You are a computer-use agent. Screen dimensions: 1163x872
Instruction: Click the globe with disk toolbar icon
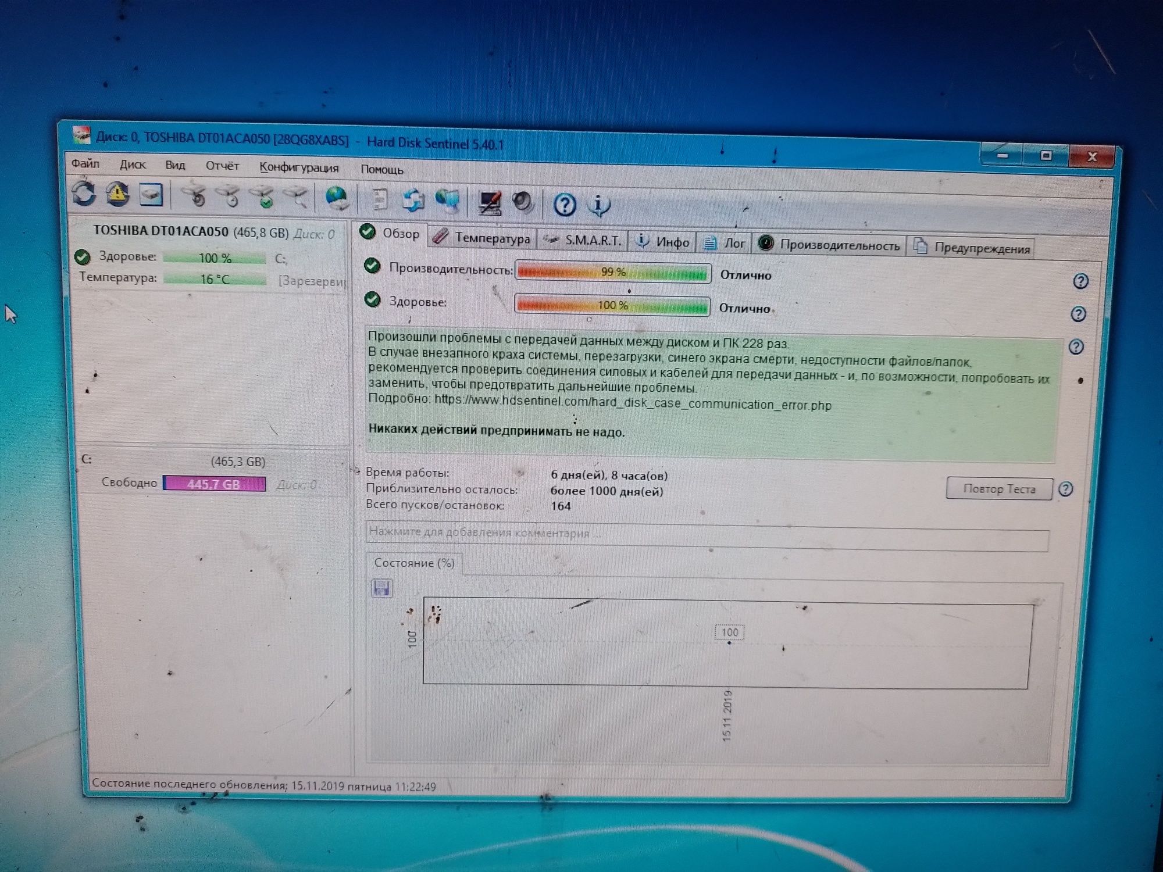[337, 199]
